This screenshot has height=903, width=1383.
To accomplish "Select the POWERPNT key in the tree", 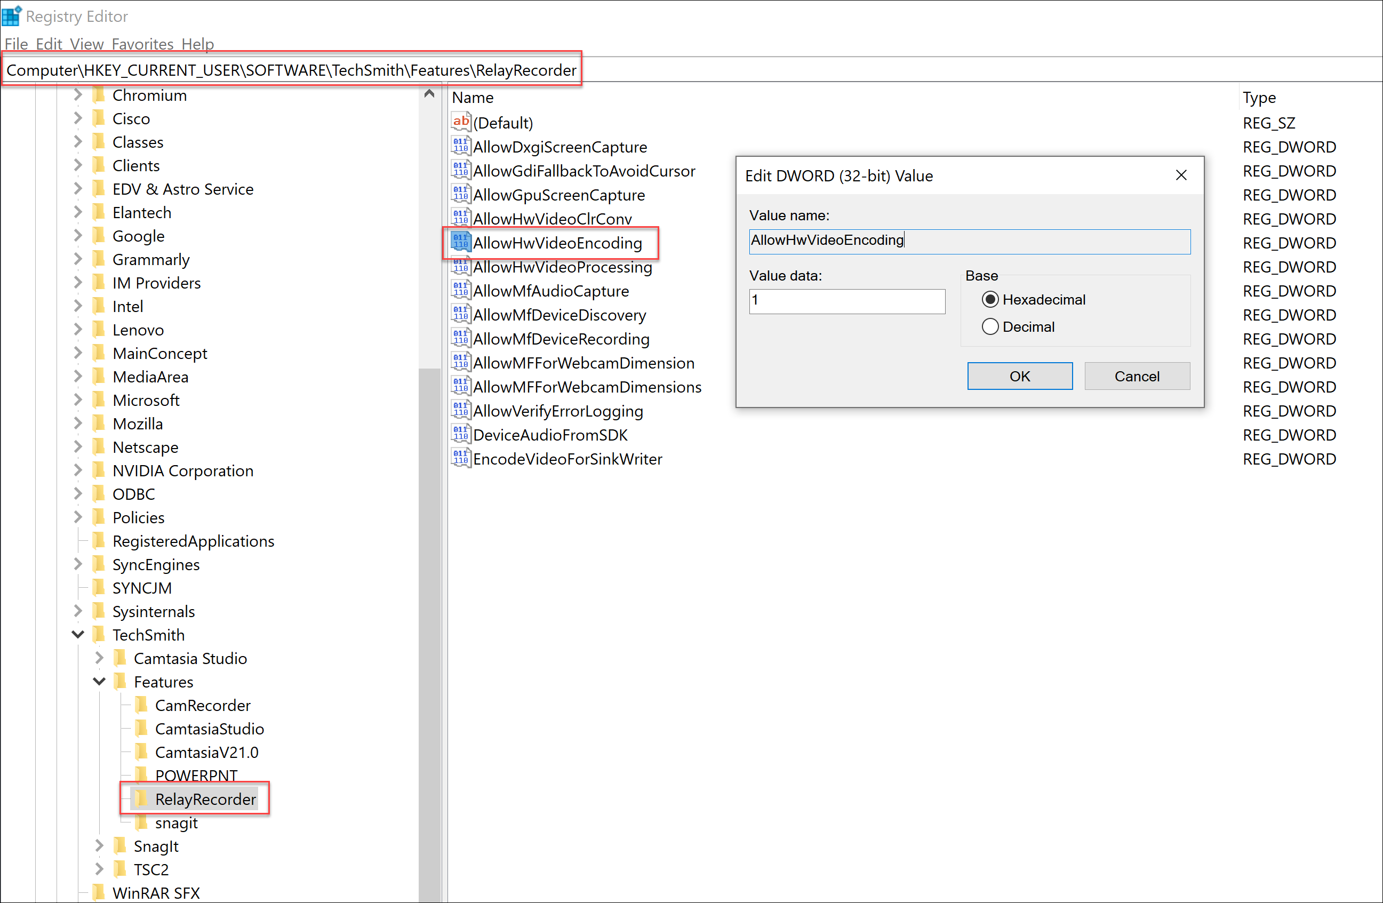I will [x=196, y=774].
